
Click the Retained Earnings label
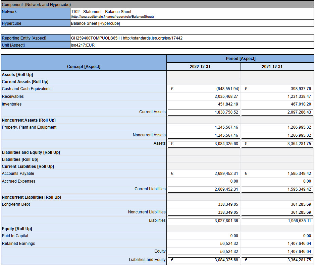coord(18,243)
